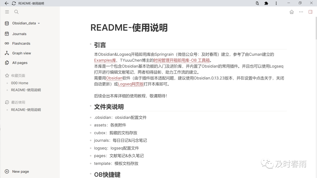Click the Flashcards infinity icon
The image size is (317, 178).
(7, 43)
